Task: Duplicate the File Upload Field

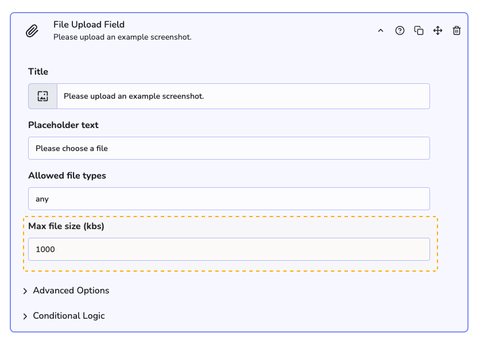Action: pyautogui.click(x=419, y=31)
